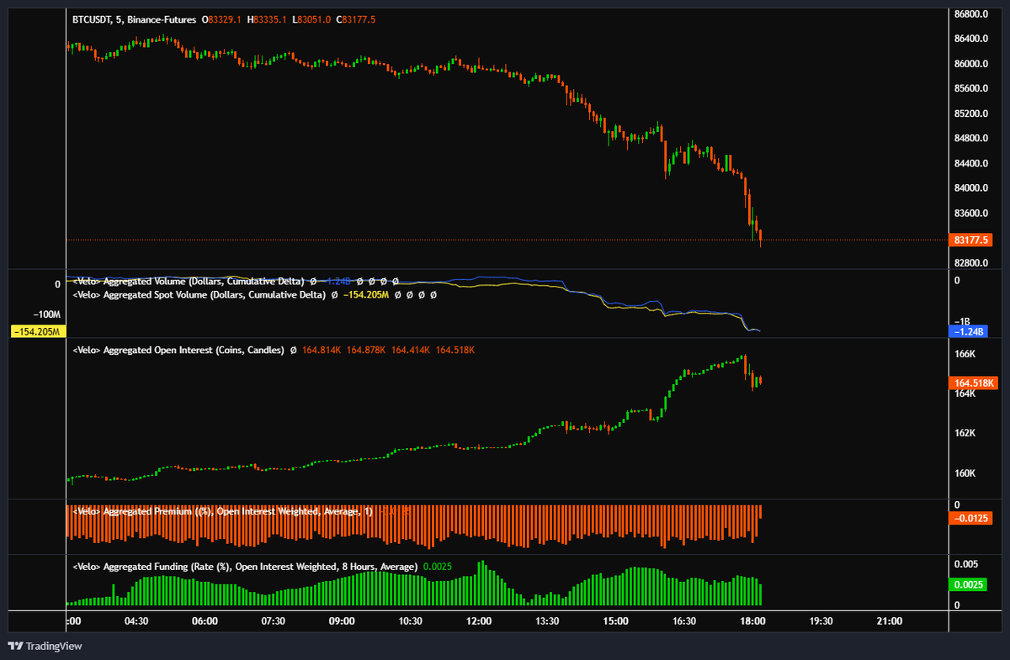Click the orange -0.0125 premium label
The image size is (1010, 660).
(971, 519)
